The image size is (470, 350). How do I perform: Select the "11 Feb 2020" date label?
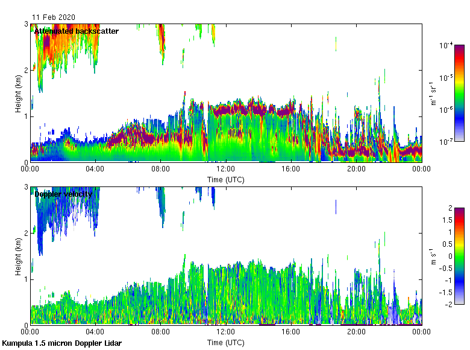coord(50,17)
